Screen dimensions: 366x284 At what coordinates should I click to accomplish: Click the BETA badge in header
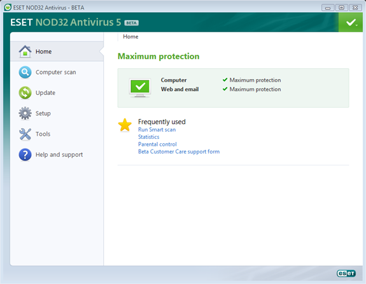[x=131, y=23]
